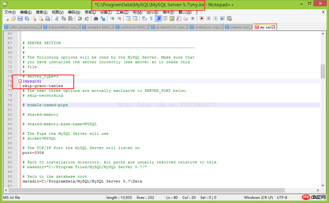Click the Synchronize vertical scrolling icon

[128, 18]
